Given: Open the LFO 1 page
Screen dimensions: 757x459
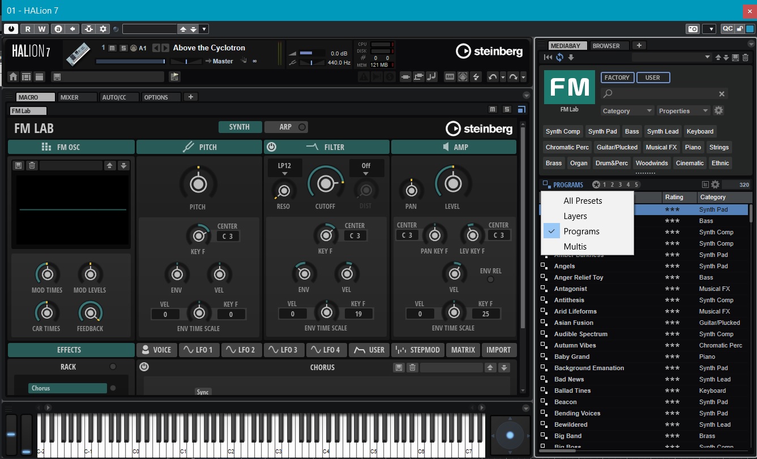Looking at the screenshot, I should (199, 350).
